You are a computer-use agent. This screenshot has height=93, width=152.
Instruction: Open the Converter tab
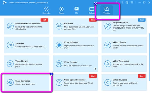pos(46,10)
